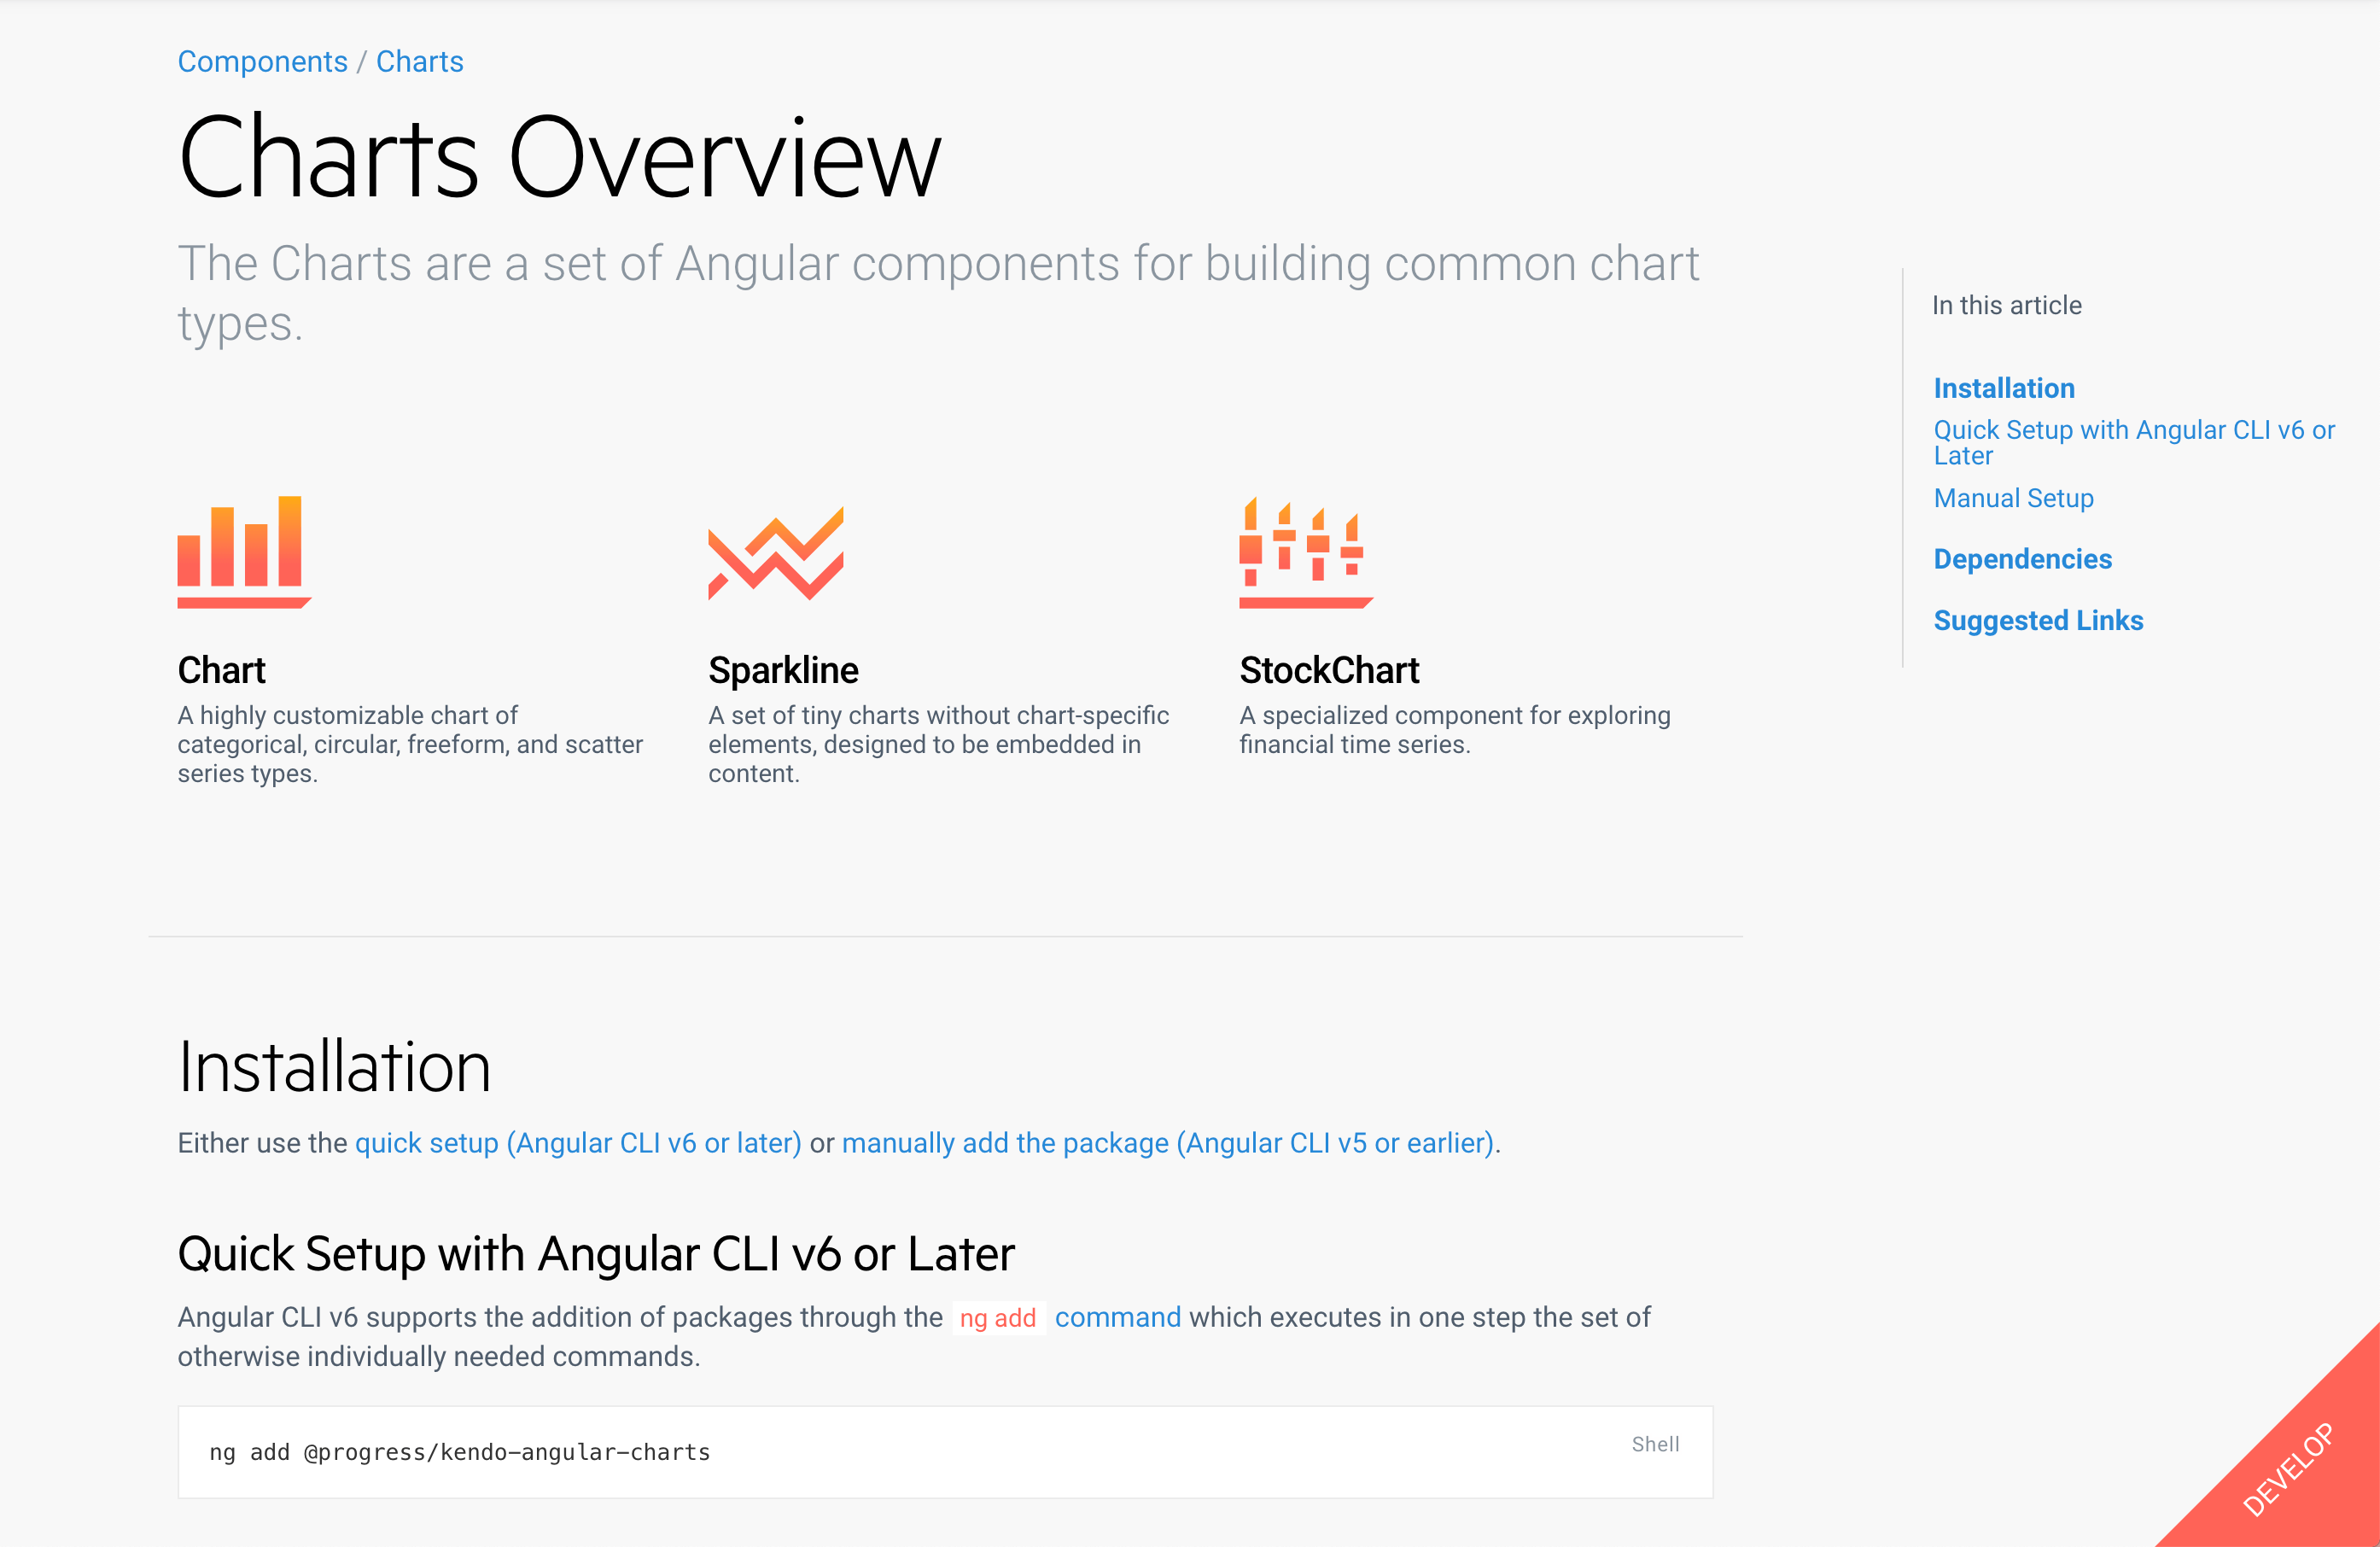This screenshot has width=2380, height=1547.
Task: Jump to Manual Setup in sidebar
Action: click(2013, 498)
